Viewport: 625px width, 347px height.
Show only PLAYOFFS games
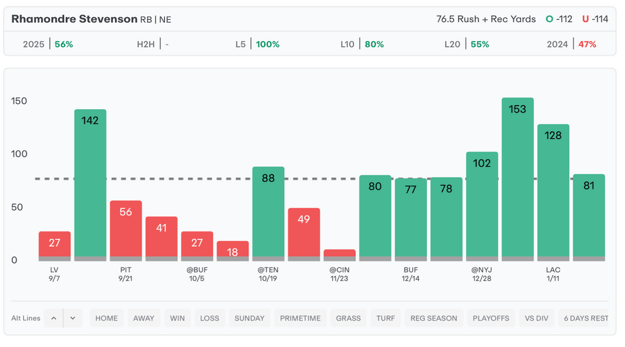click(x=491, y=318)
